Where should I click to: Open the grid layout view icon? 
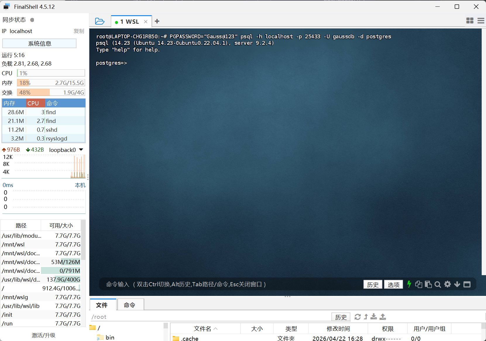tap(470, 20)
